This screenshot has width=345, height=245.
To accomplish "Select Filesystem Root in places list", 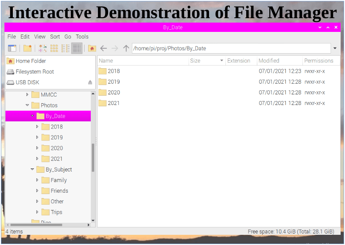I will (x=35, y=72).
